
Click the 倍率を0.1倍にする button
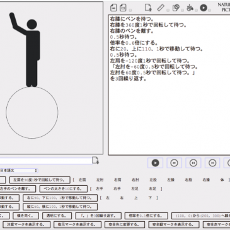(x=146, y=216)
